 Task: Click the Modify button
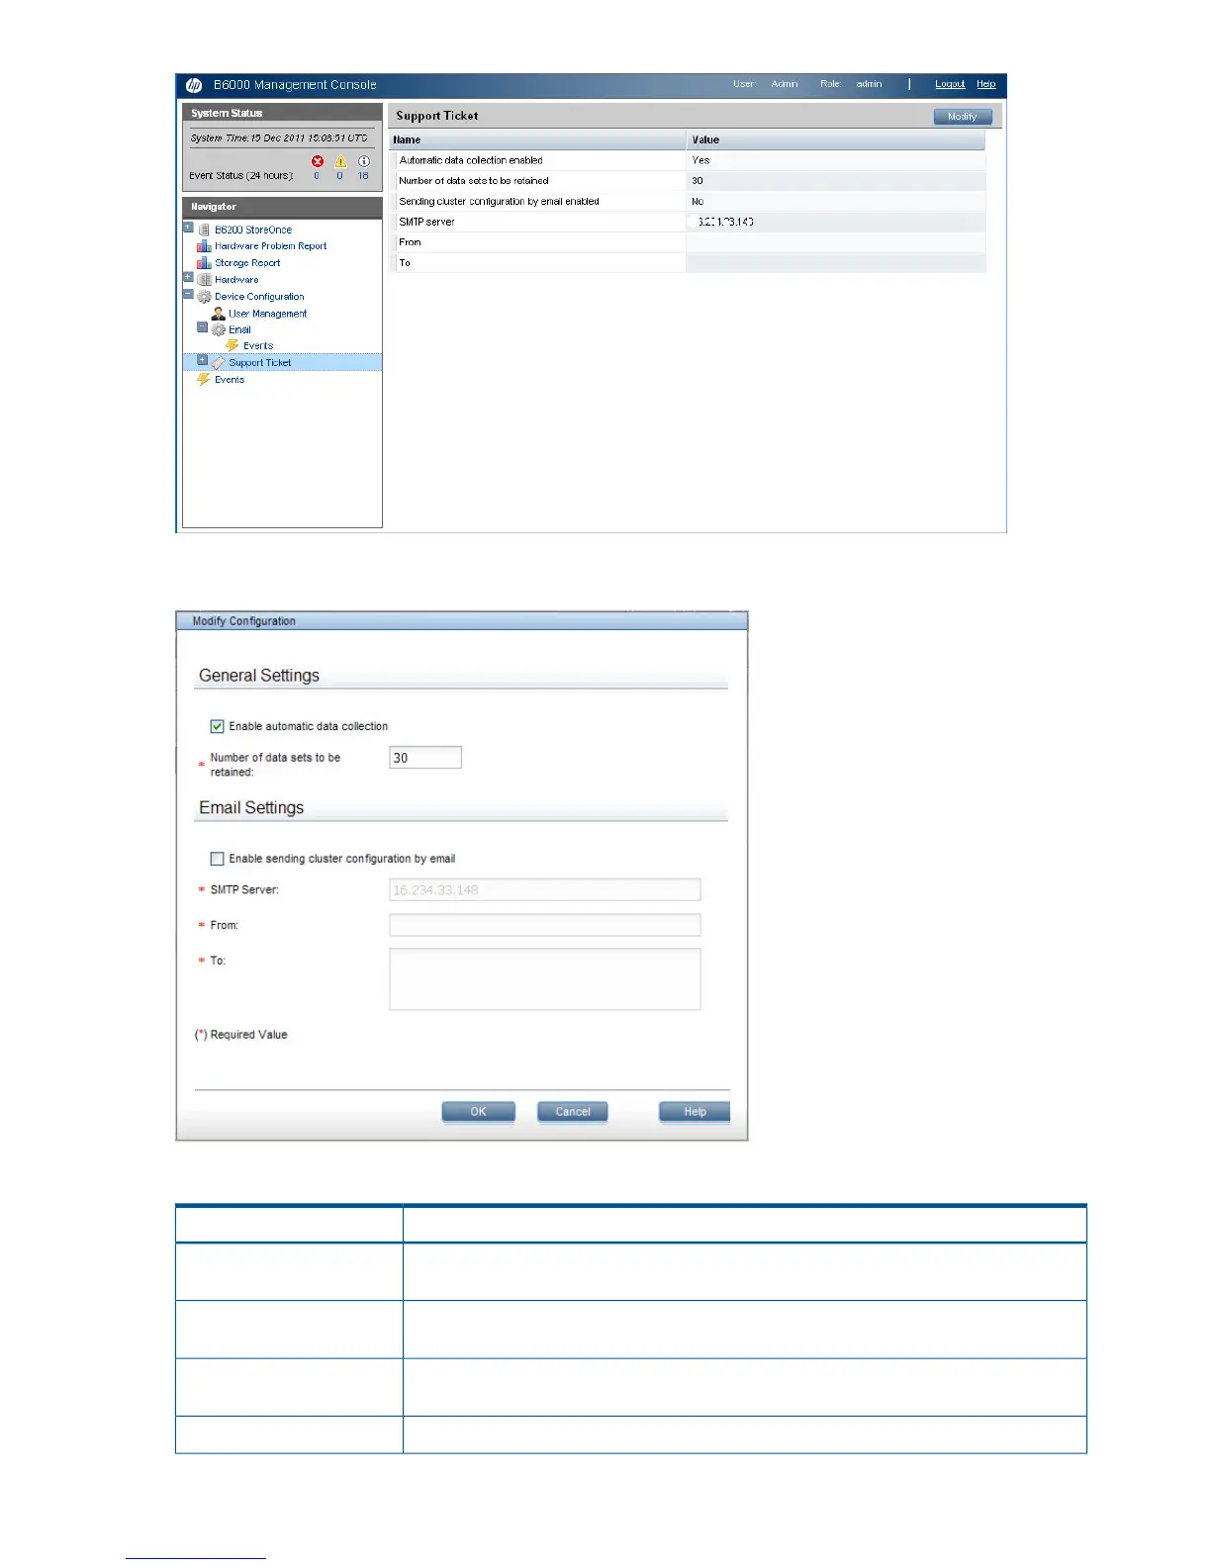click(963, 117)
